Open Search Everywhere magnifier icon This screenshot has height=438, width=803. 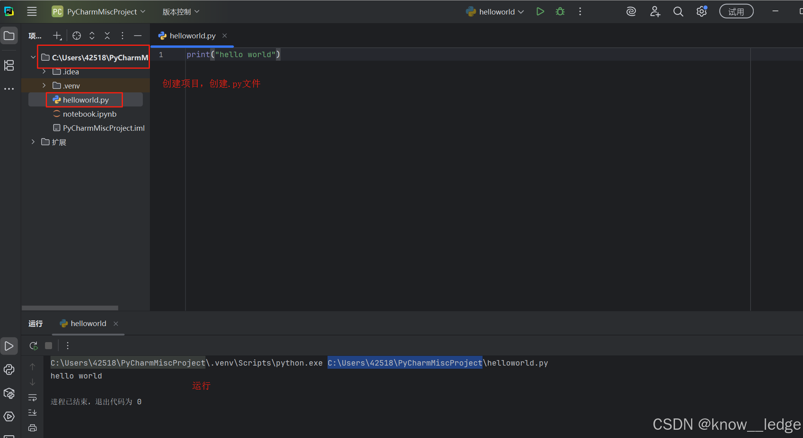tap(678, 12)
